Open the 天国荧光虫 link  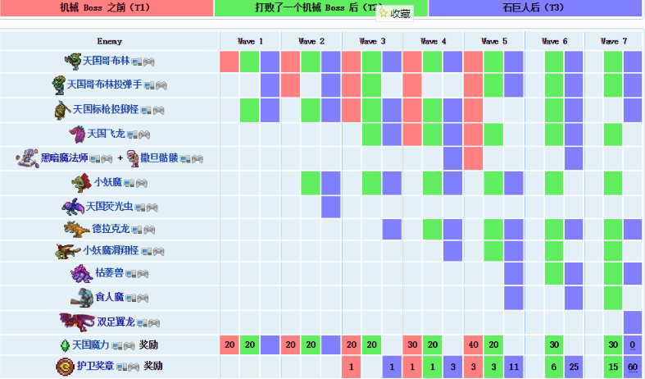110,207
